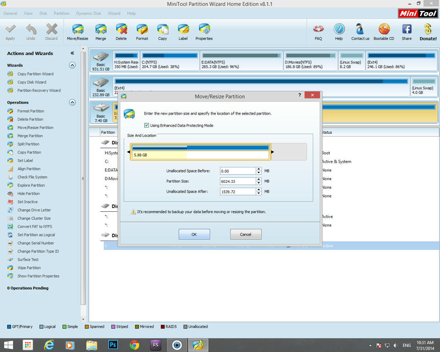Image resolution: width=440 pixels, height=352 pixels.
Task: Launch Photoshop from the taskbar
Action: (113, 345)
